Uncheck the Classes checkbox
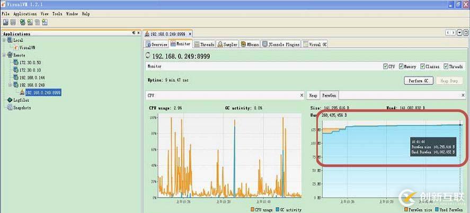This screenshot has width=470, height=213. pyautogui.click(x=423, y=67)
